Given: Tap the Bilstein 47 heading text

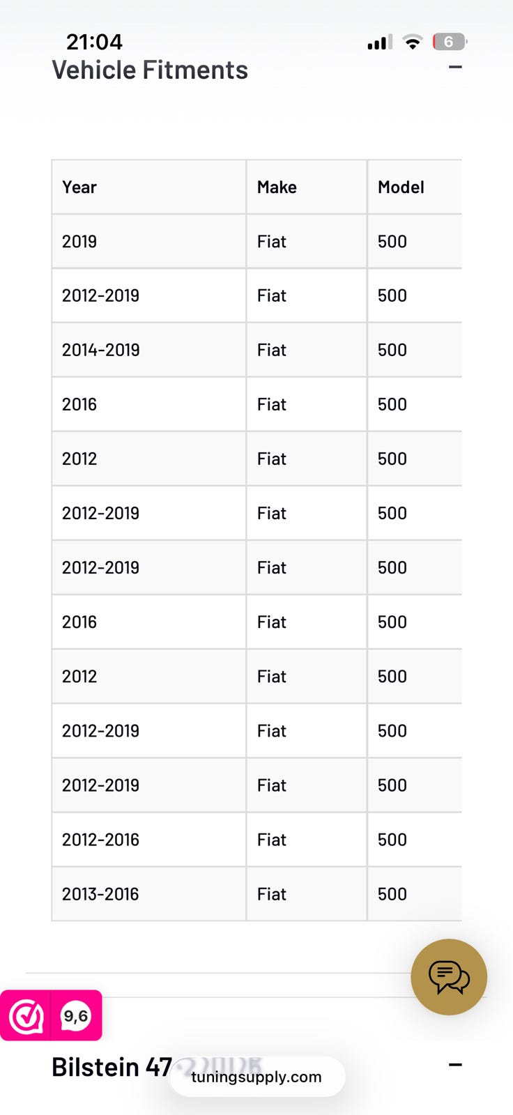Looking at the screenshot, I should click(x=112, y=1067).
